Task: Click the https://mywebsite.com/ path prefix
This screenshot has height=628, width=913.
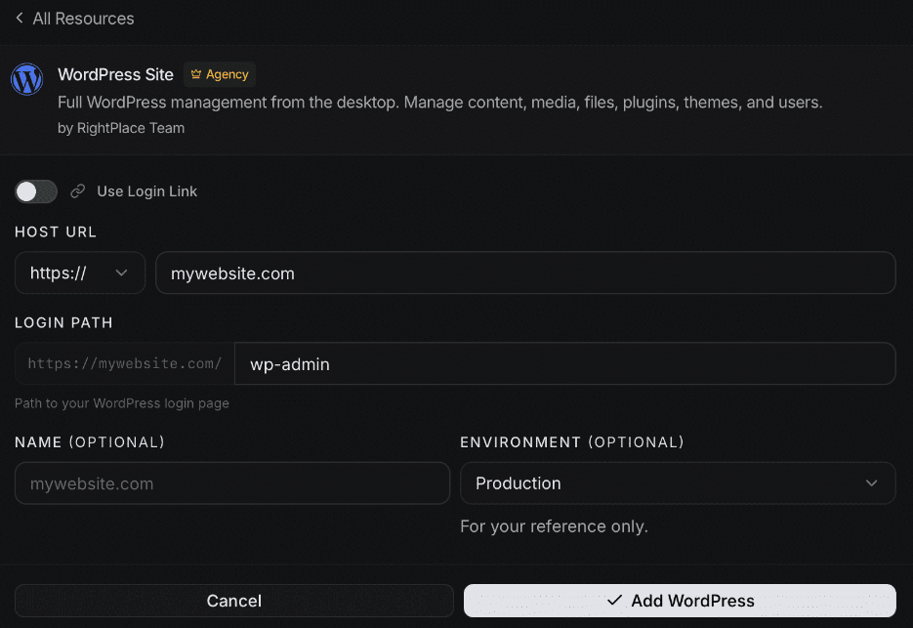Action: [125, 363]
